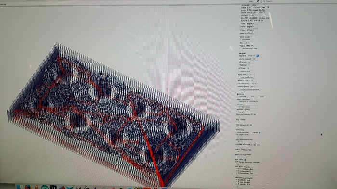Viewport: 337px width, 189px height.
Task: Click the show mesh button
Action: click(x=246, y=40)
